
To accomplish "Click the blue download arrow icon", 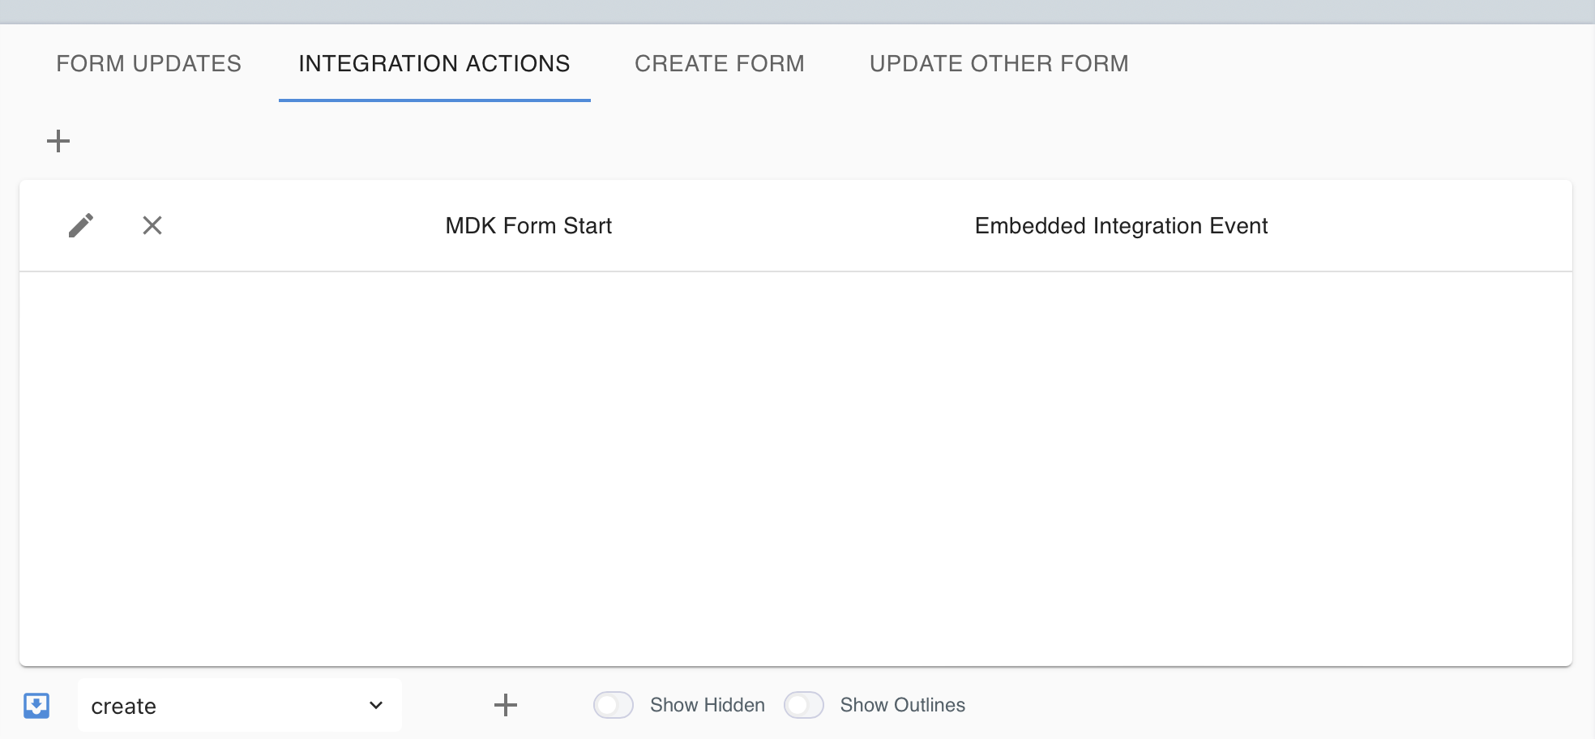I will coord(36,705).
